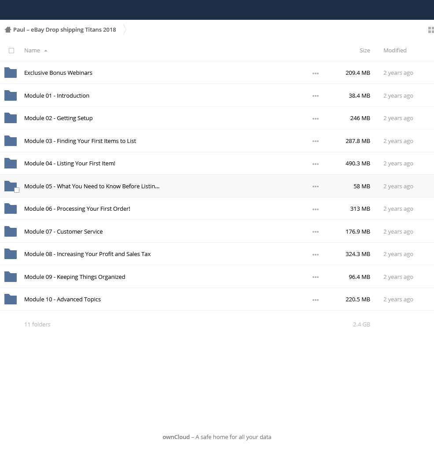
Task: Open Module 07 - Customer Service folder
Action: point(63,232)
